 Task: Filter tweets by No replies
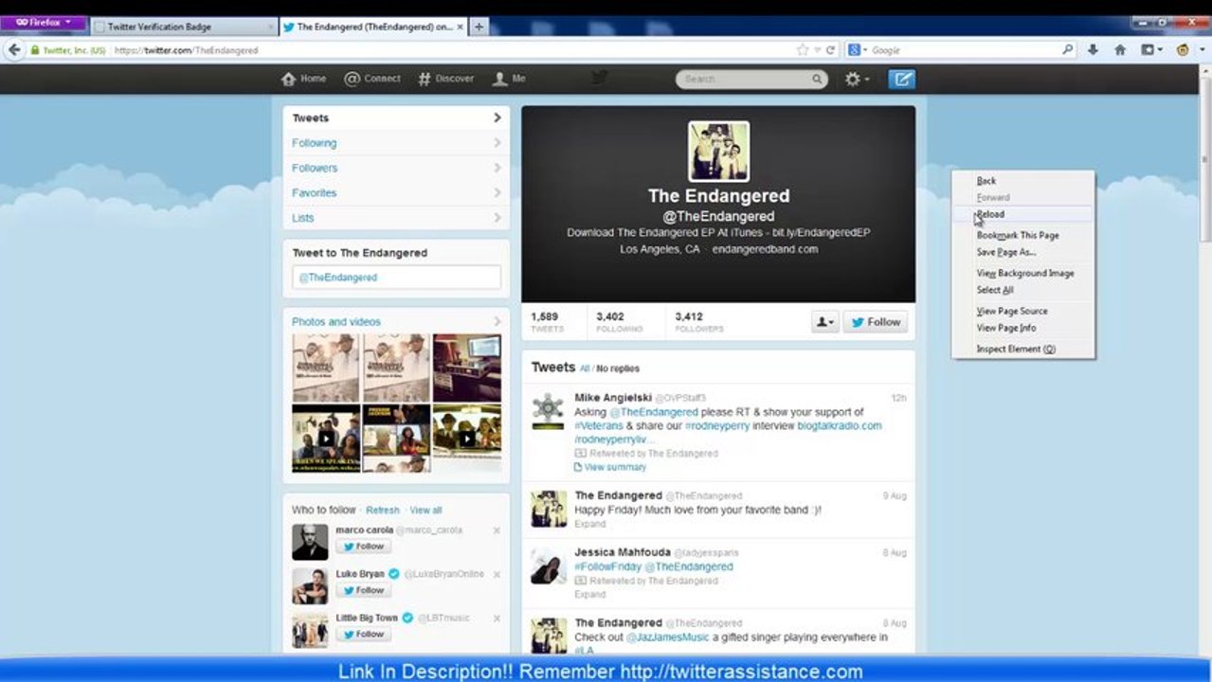click(x=618, y=368)
